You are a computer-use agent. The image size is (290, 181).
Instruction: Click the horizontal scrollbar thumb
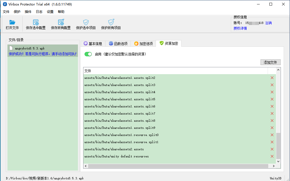(178, 166)
